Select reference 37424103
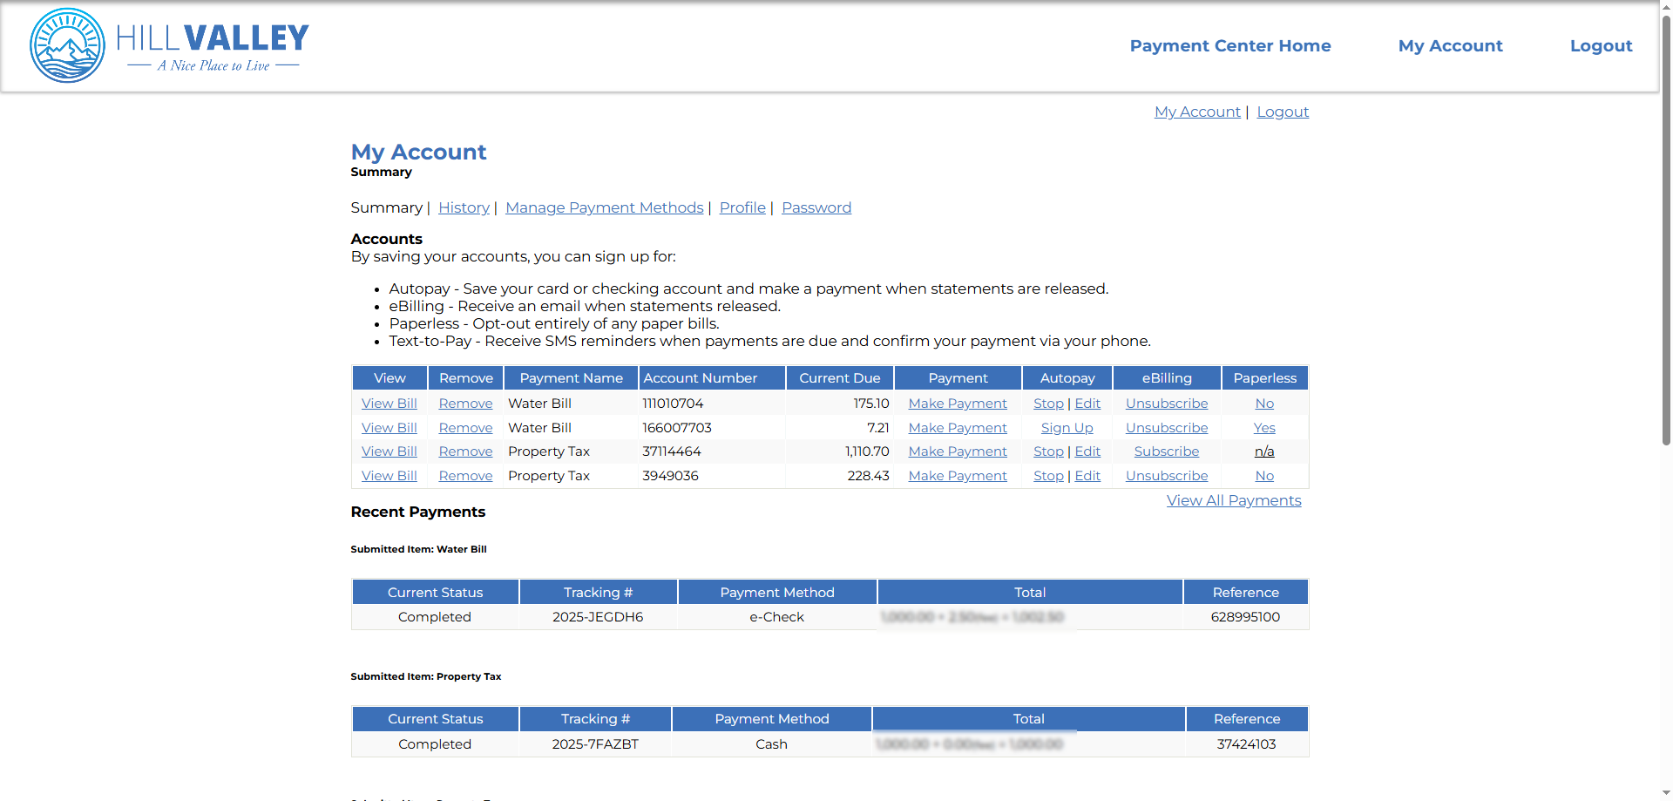 1246,744
